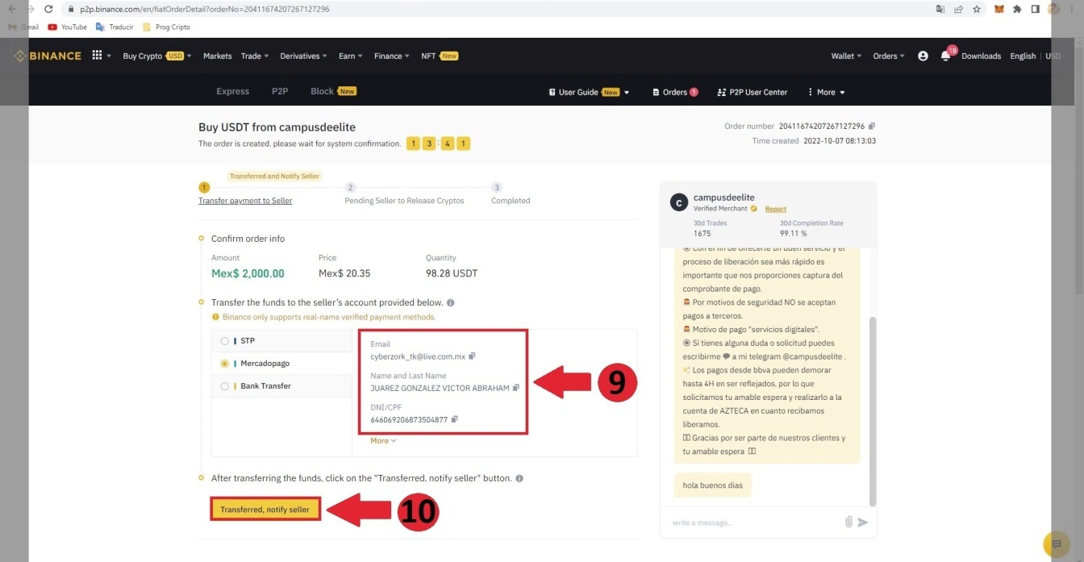Image resolution: width=1084 pixels, height=562 pixels.
Task: Select the Mercadopago payment option
Action: [x=224, y=364]
